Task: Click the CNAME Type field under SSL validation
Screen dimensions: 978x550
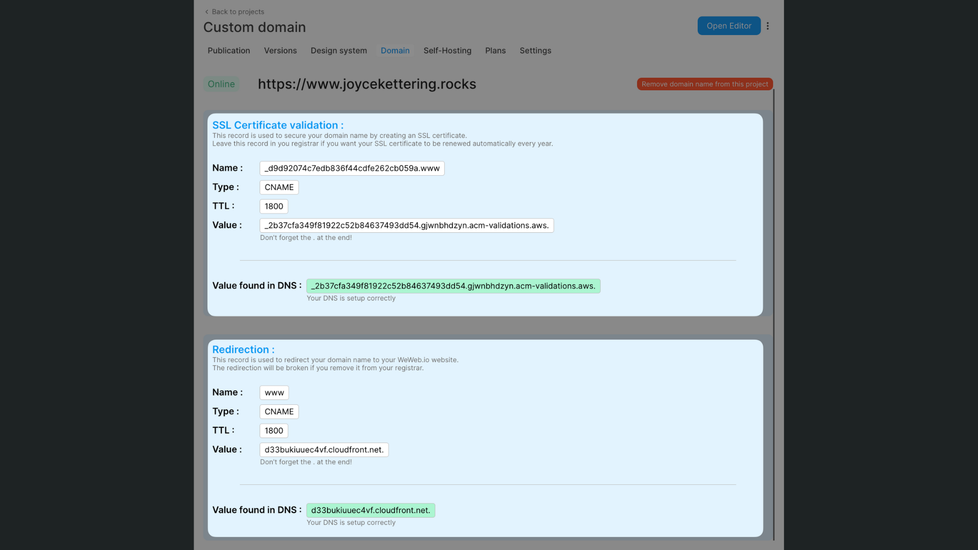Action: point(279,187)
